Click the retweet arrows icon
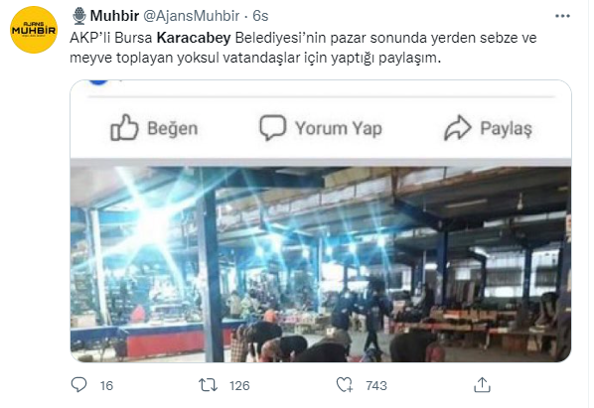This screenshot has width=594, height=408. 208,385
